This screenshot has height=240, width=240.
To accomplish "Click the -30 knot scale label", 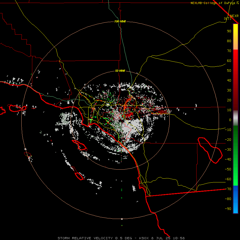I will [x=228, y=150].
